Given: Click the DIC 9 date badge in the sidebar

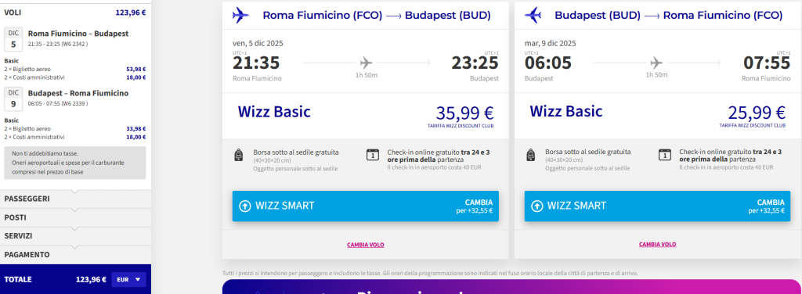Looking at the screenshot, I should pyautogui.click(x=13, y=99).
